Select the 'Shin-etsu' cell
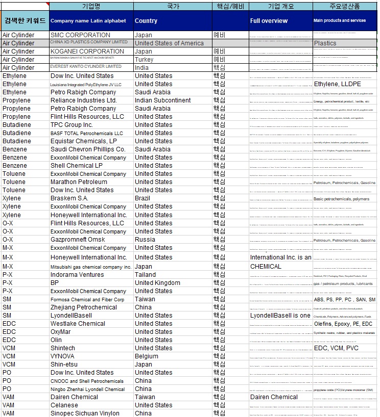 click(x=91, y=364)
